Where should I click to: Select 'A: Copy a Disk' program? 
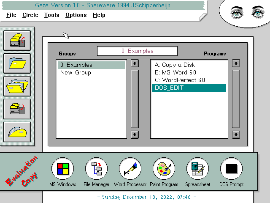[x=189, y=65]
